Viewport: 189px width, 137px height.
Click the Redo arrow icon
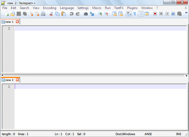coord(78,14)
